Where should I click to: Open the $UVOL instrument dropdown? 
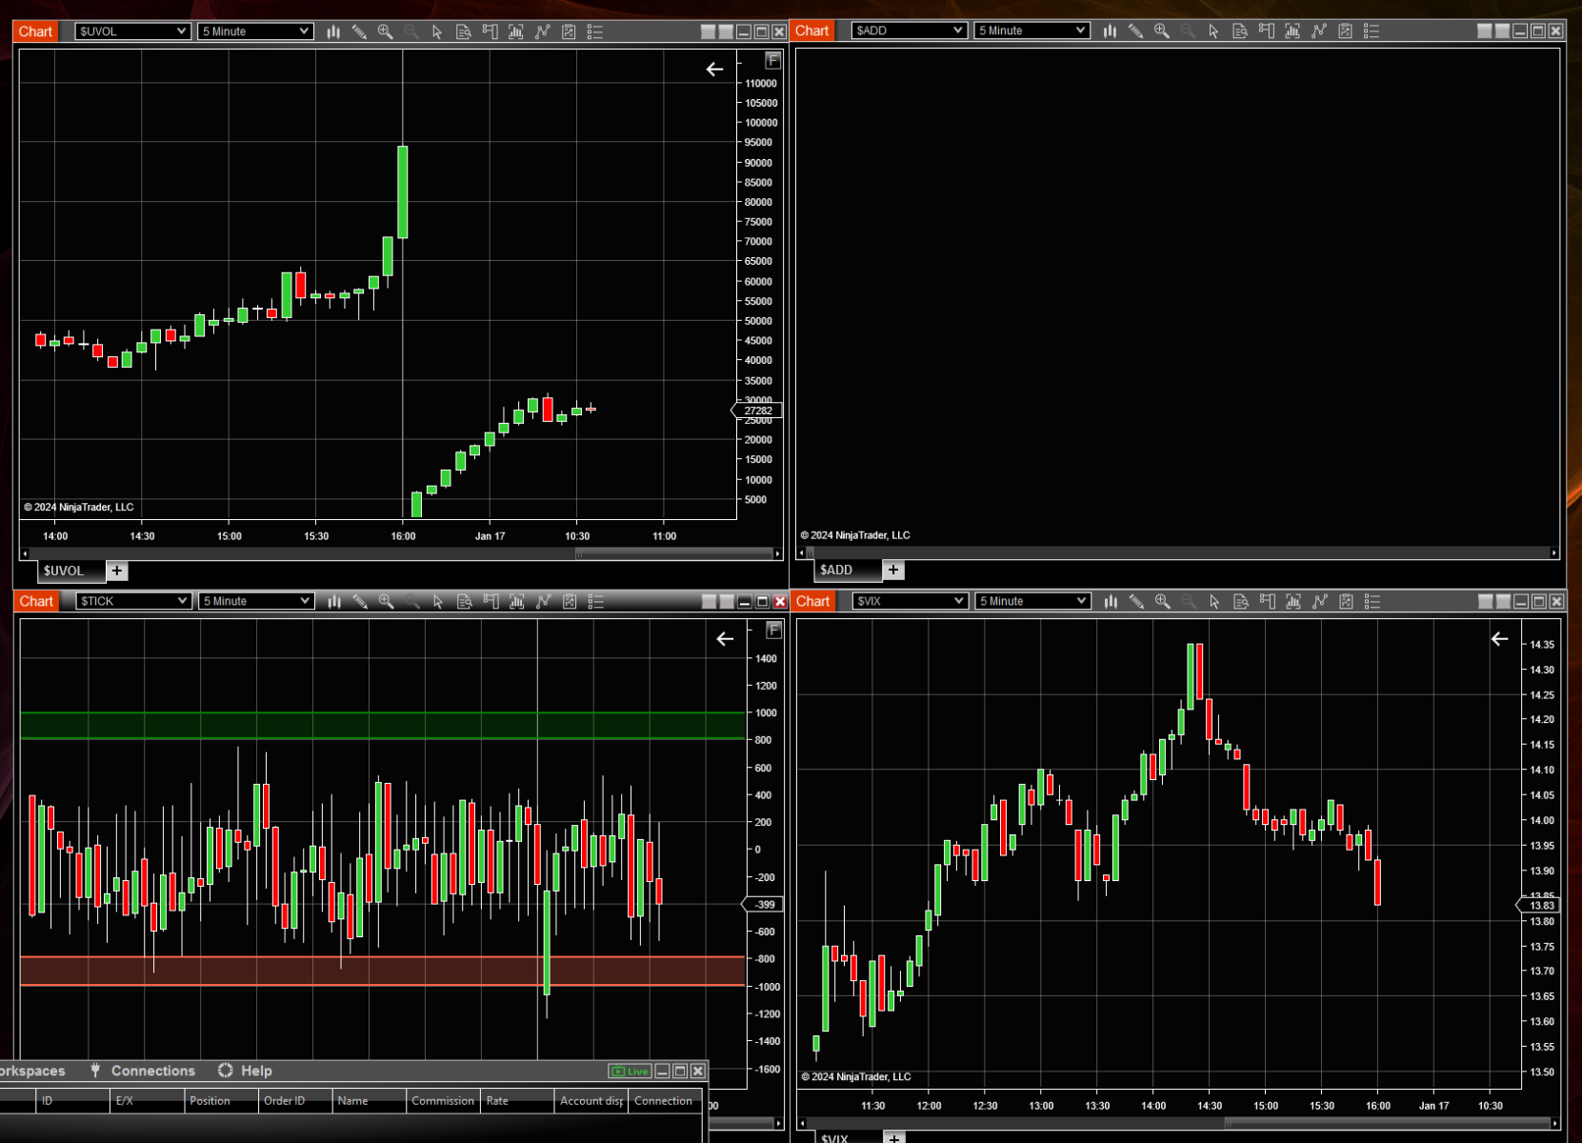click(x=132, y=31)
